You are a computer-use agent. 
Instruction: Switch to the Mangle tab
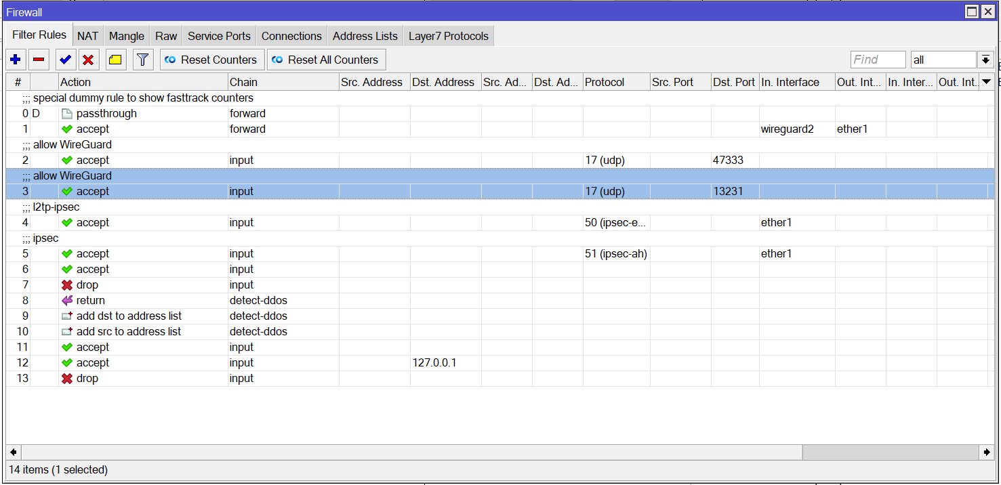[x=127, y=37]
